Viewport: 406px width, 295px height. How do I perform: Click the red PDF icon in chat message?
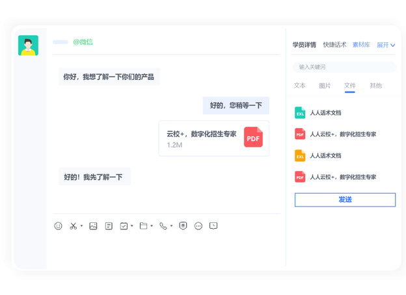[253, 138]
